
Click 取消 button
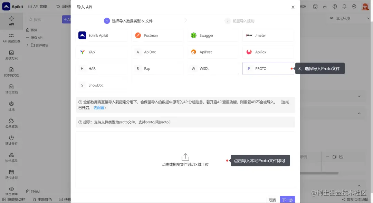[x=272, y=200]
